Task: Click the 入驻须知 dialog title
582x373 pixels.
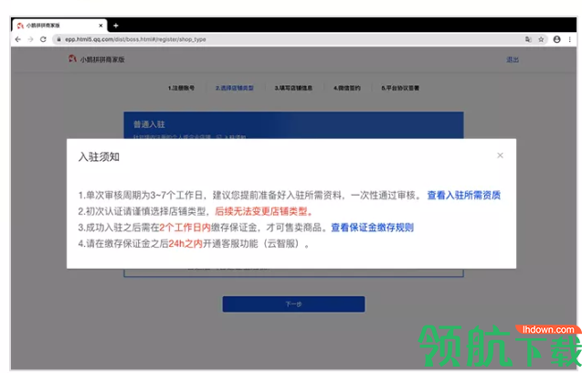Action: coord(99,156)
